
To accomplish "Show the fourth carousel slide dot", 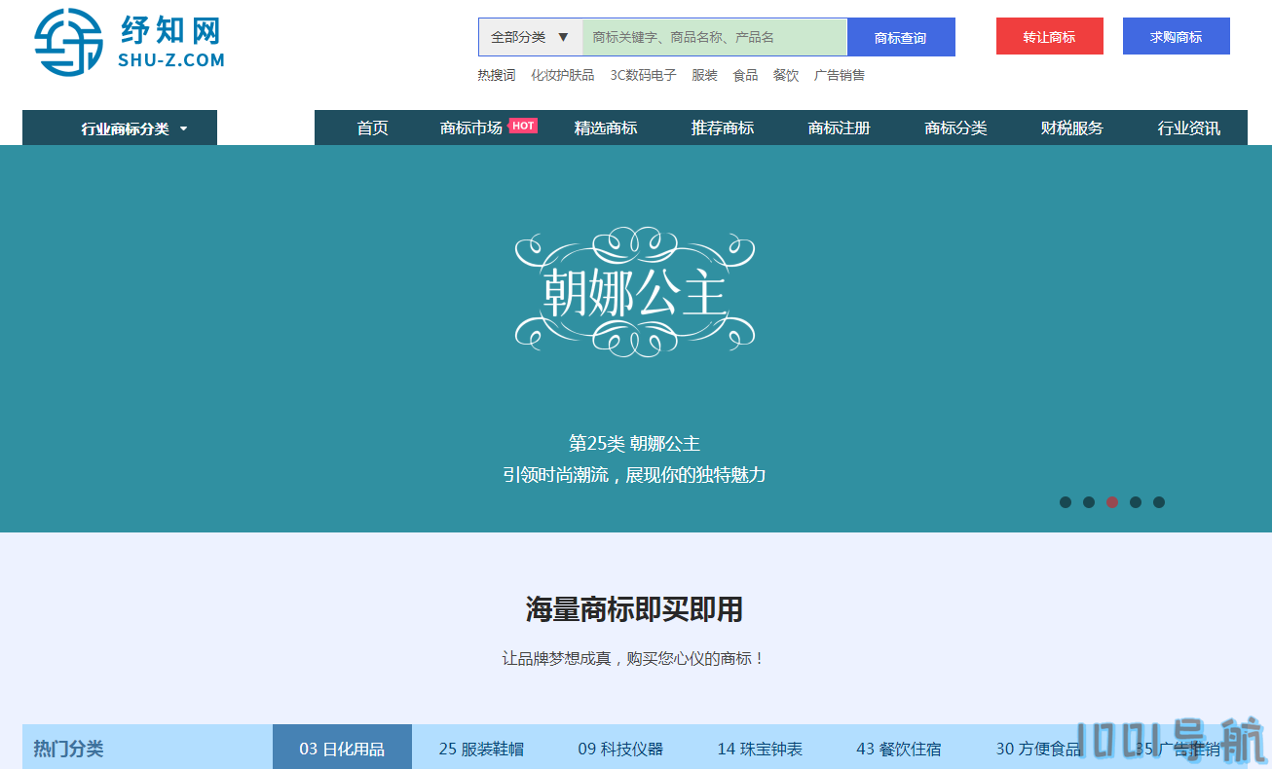I will [1136, 502].
